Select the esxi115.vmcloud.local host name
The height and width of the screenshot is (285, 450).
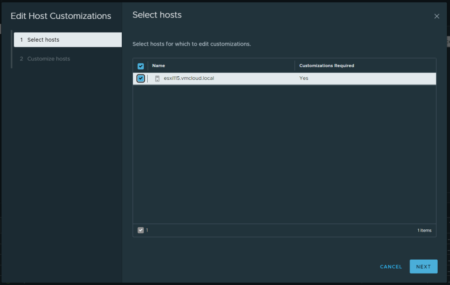(x=189, y=78)
